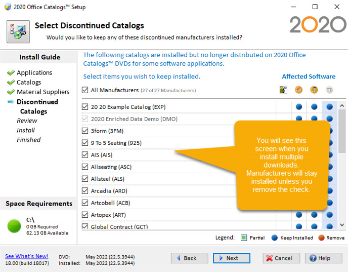Uncheck 20 20 Example Catalog (EXP)
The height and width of the screenshot is (272, 348).
point(85,107)
